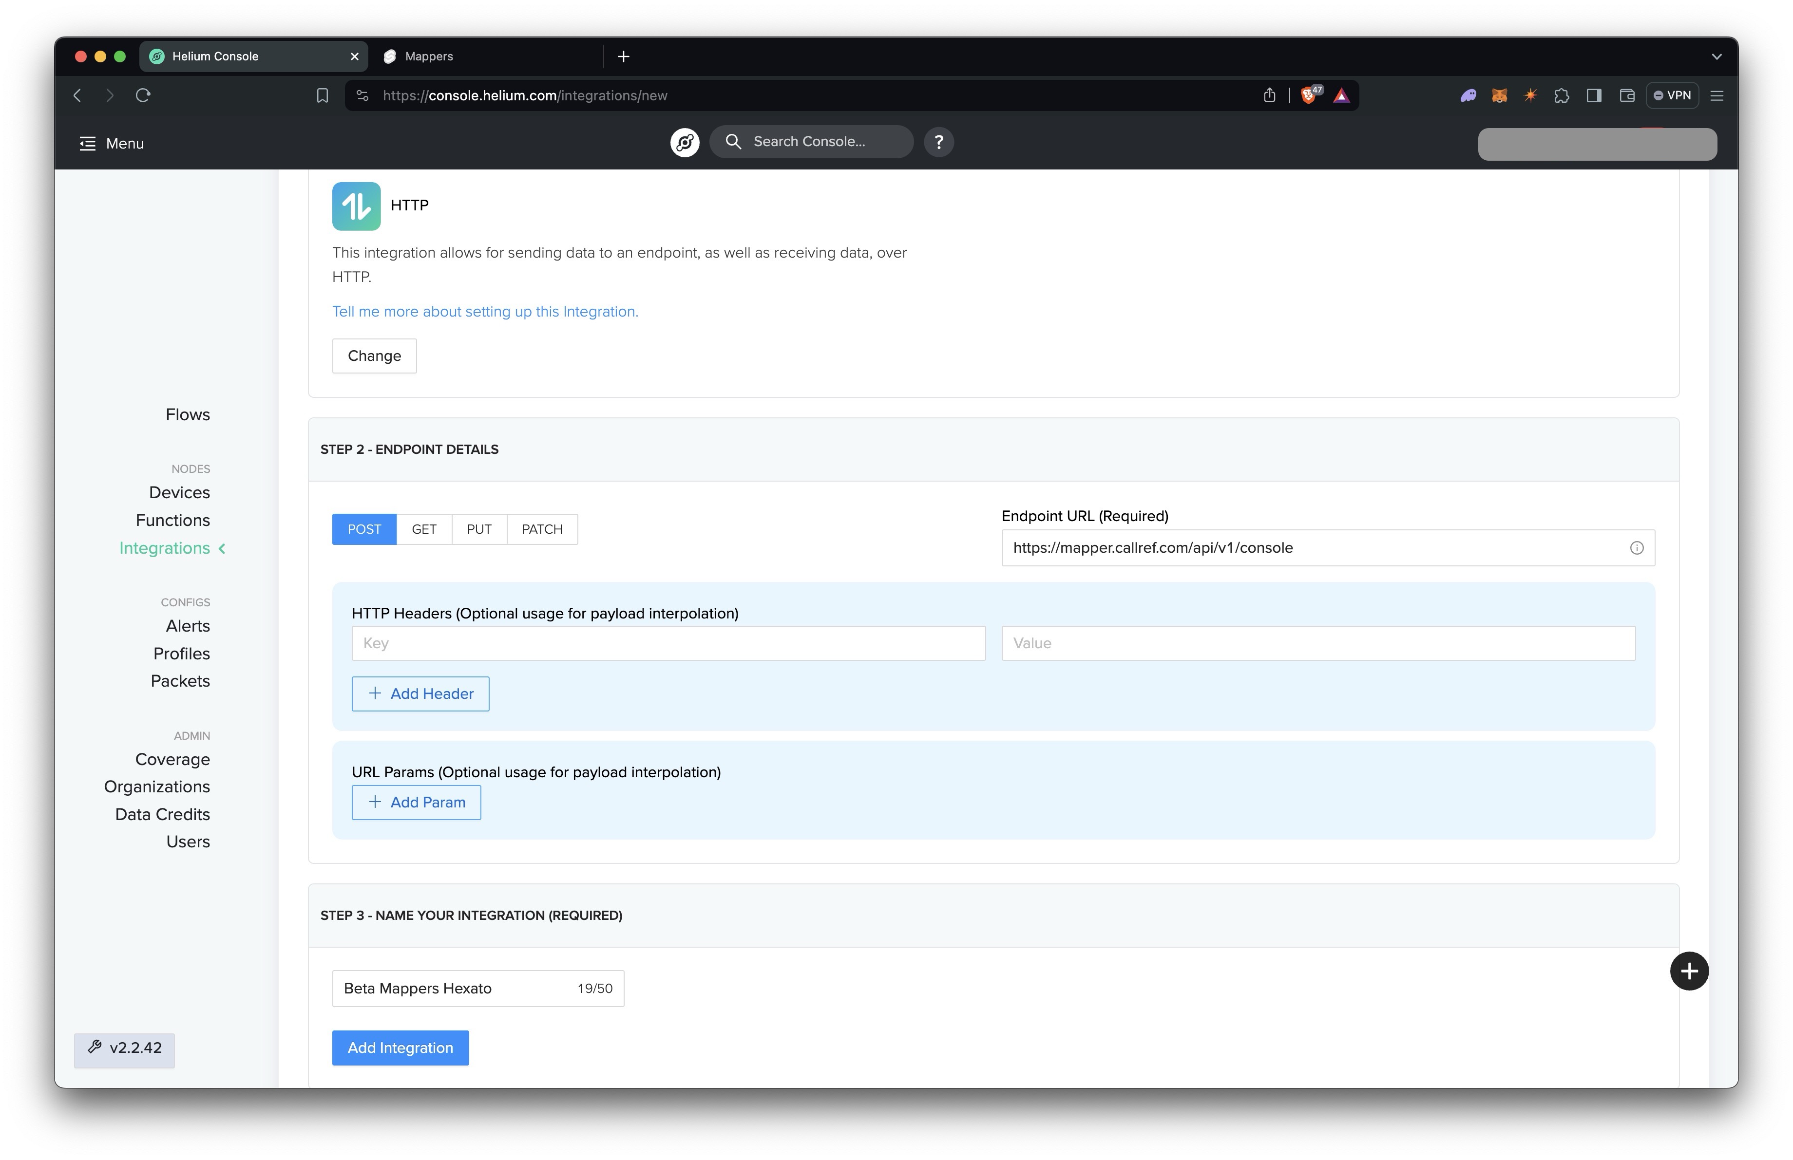Screen dimensions: 1793x1160
Task: Click the HTTP header Value field
Action: click(x=1318, y=644)
